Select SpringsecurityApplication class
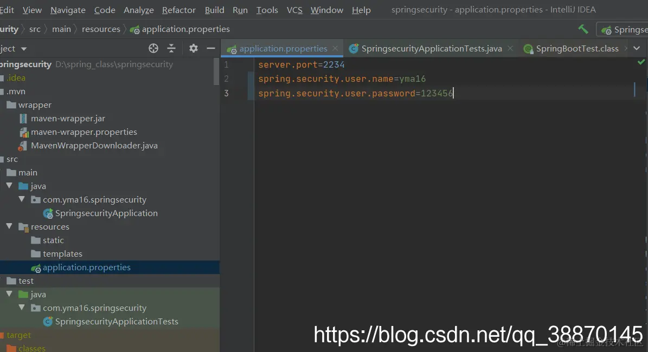Viewport: 648px width, 352px height. click(106, 213)
